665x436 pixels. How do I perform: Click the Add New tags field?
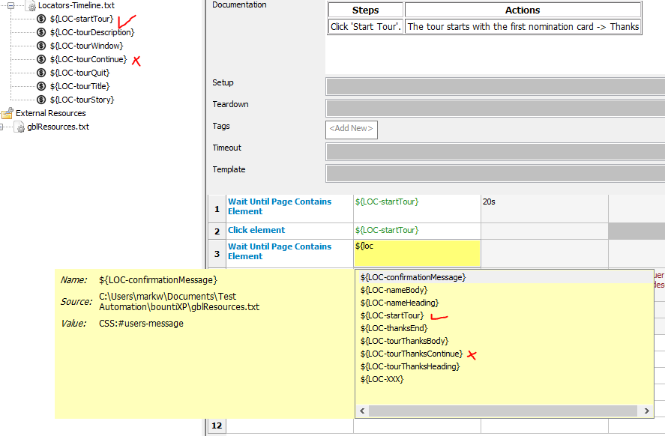(x=352, y=130)
